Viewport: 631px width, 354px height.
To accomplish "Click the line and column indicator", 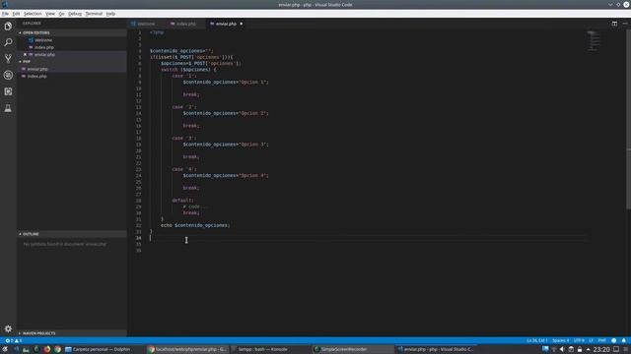I will pyautogui.click(x=536, y=341).
